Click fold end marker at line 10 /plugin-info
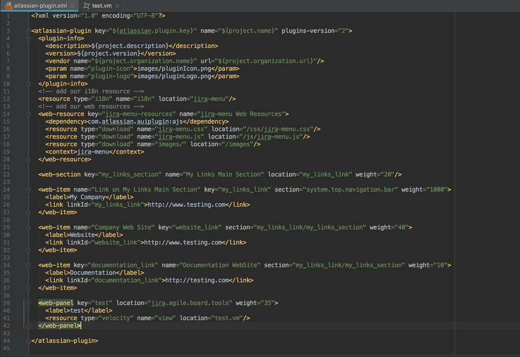Screen dimensions: 520x357 (x=29, y=84)
